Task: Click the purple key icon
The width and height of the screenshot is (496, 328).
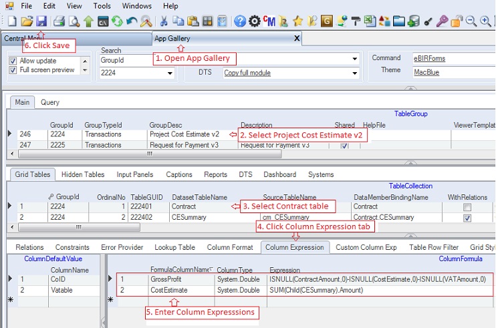Action: [442, 21]
